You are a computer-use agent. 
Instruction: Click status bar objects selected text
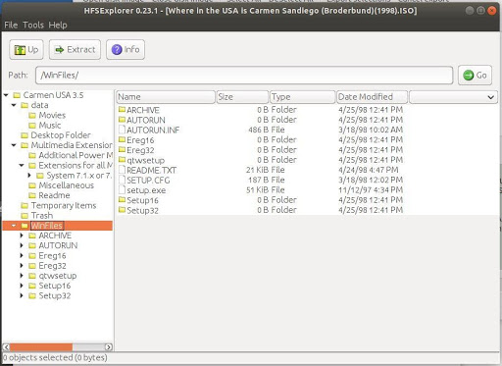pyautogui.click(x=55, y=357)
